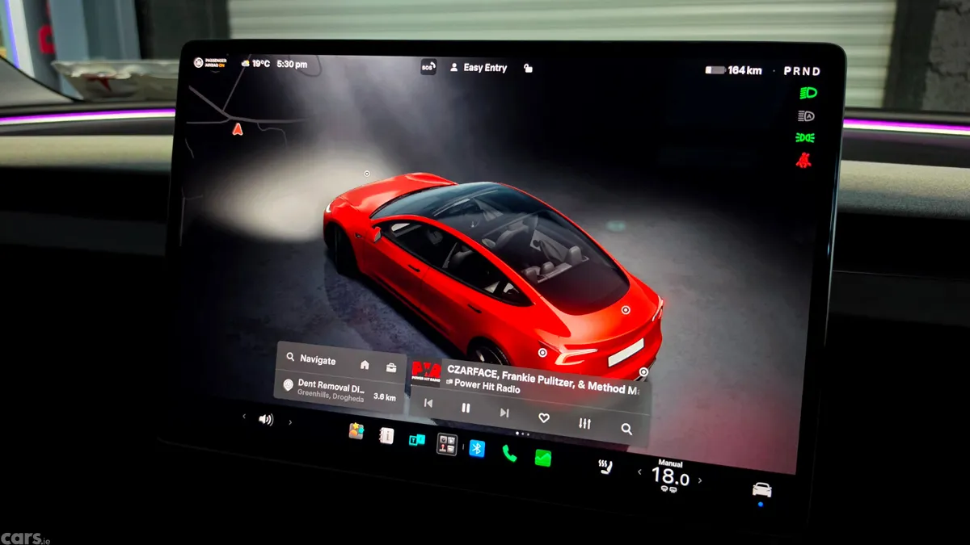
Task: Tap the green low-beam headlight indicator
Action: pos(808,93)
